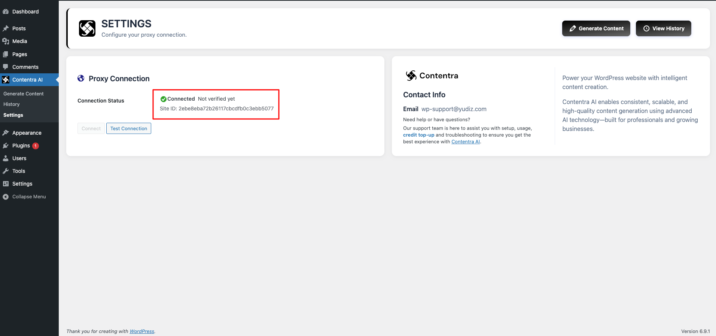Open the Contentra AI link in support text
This screenshot has width=716, height=336.
(466, 141)
